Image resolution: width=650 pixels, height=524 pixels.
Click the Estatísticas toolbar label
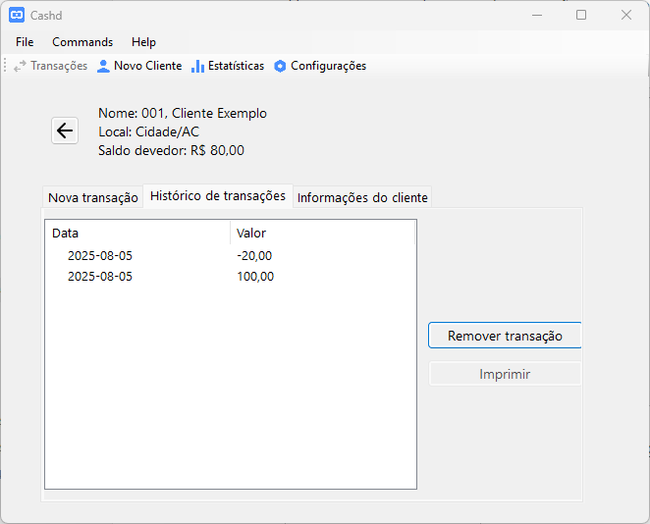tap(236, 66)
